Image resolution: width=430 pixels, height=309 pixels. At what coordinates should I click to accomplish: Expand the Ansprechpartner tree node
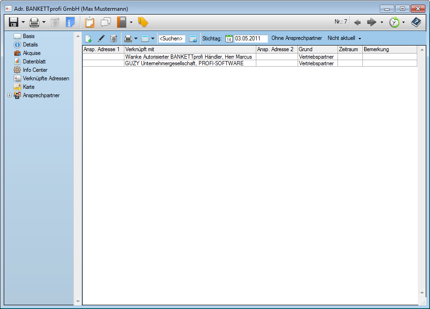10,95
